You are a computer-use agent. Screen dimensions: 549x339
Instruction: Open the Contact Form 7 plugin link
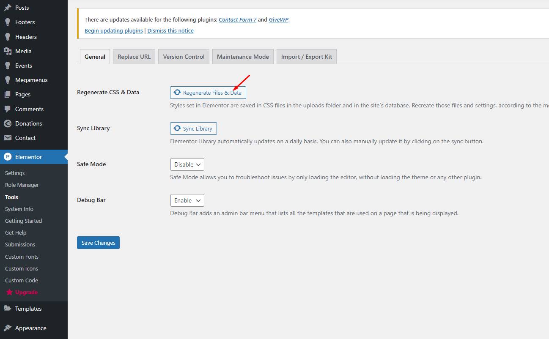[x=238, y=19]
